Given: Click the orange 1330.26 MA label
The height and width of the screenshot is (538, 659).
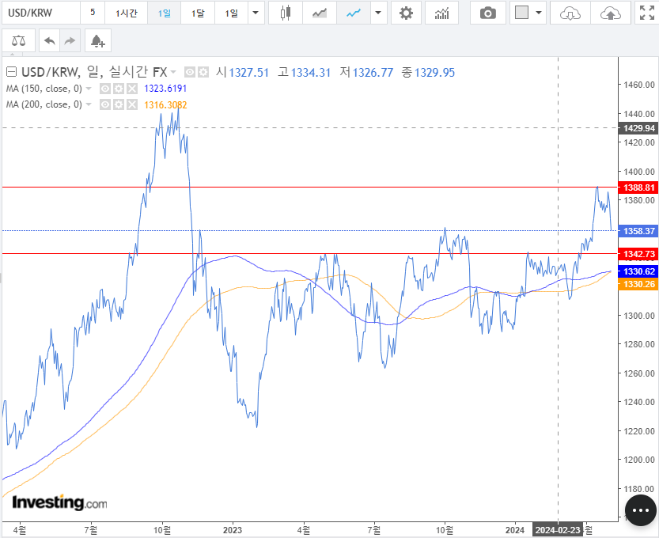Looking at the screenshot, I should coord(638,284).
